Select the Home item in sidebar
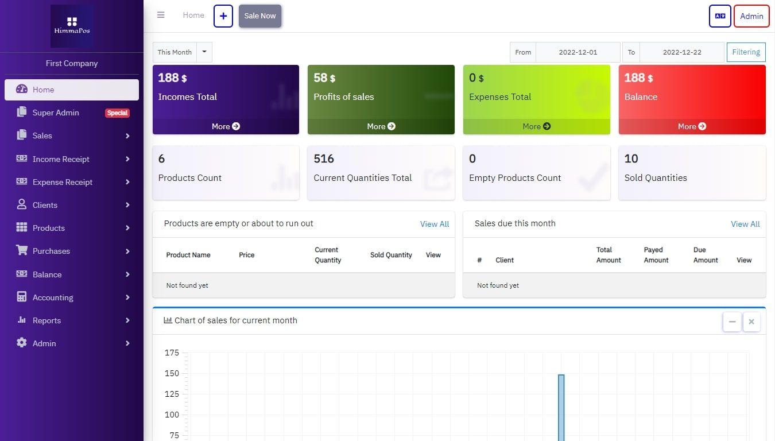 72,90
